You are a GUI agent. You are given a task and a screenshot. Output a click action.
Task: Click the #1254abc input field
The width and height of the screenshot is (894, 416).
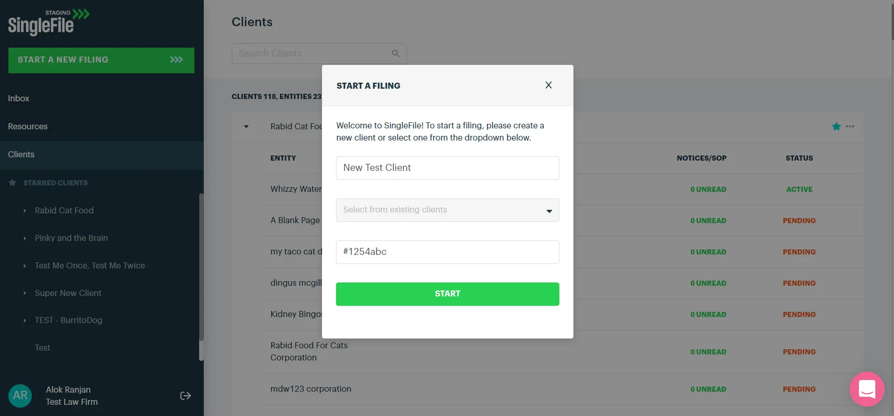click(447, 252)
